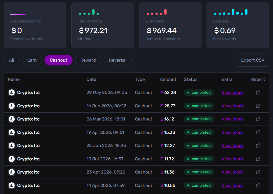Open View block link for $12.27 cashout

[x=233, y=146]
